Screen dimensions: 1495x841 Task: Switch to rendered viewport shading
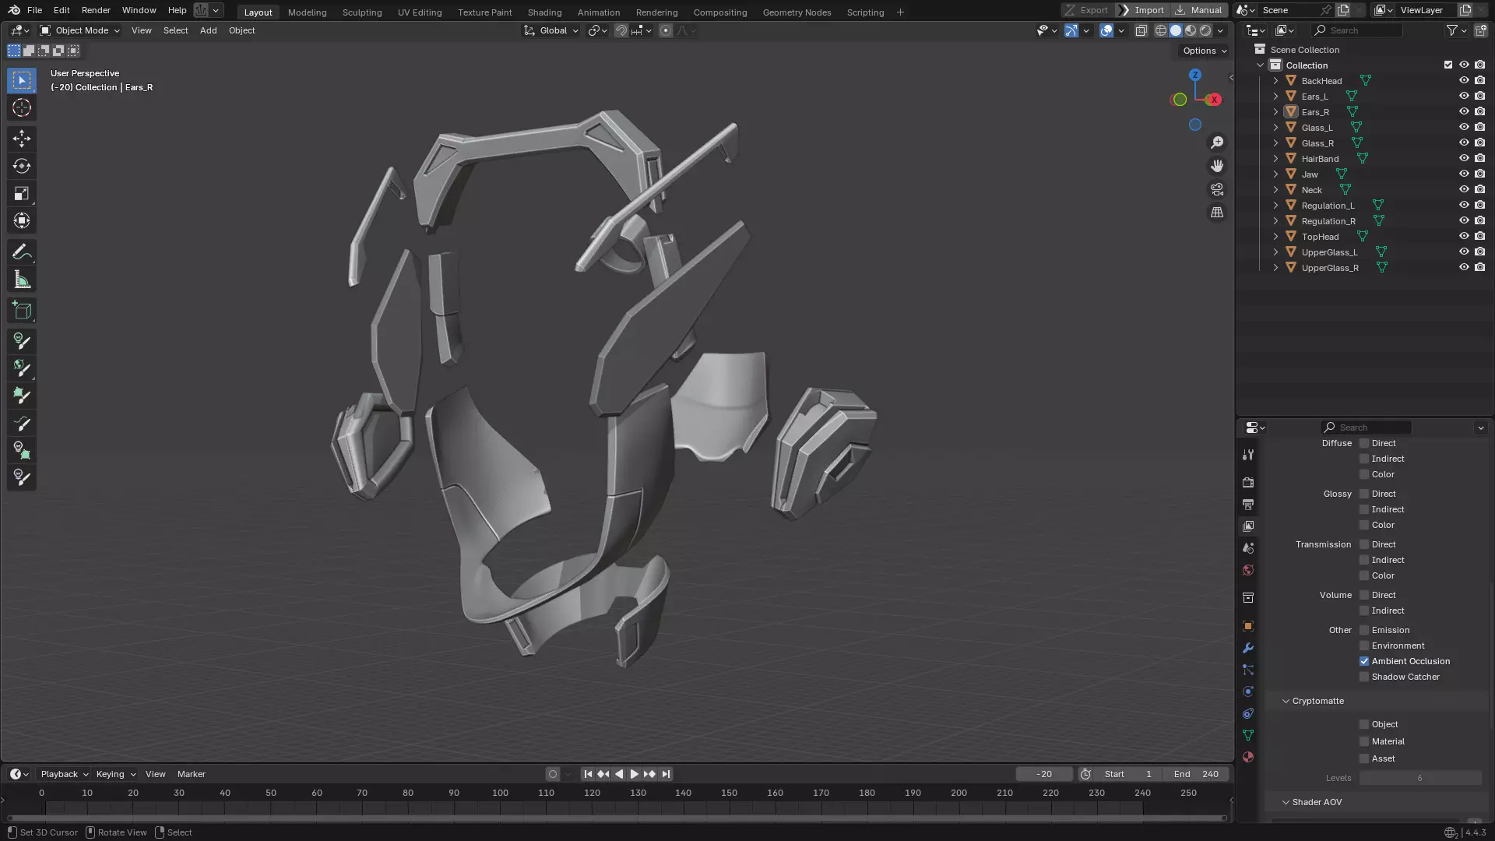1205,30
